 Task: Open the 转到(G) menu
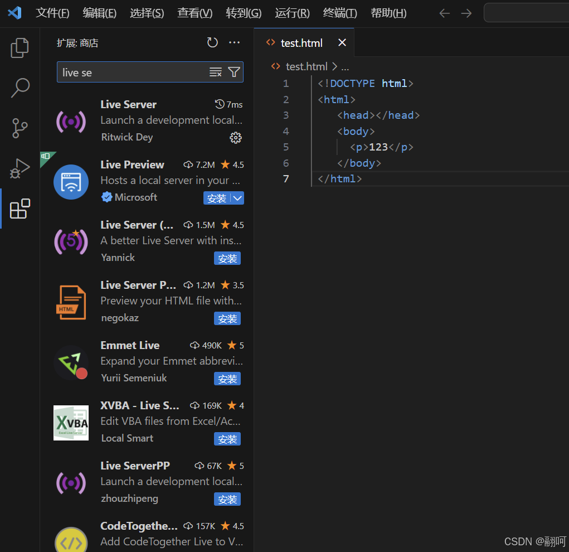point(244,13)
